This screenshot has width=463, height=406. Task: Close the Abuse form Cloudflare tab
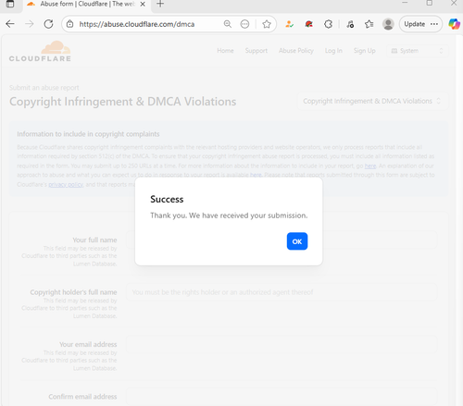[x=143, y=4]
